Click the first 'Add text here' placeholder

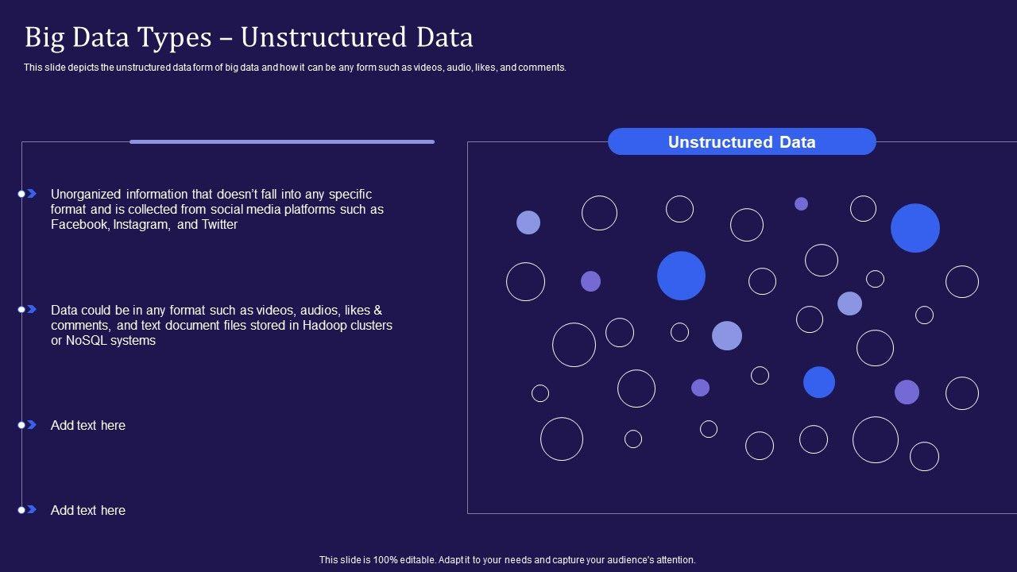[x=88, y=425]
